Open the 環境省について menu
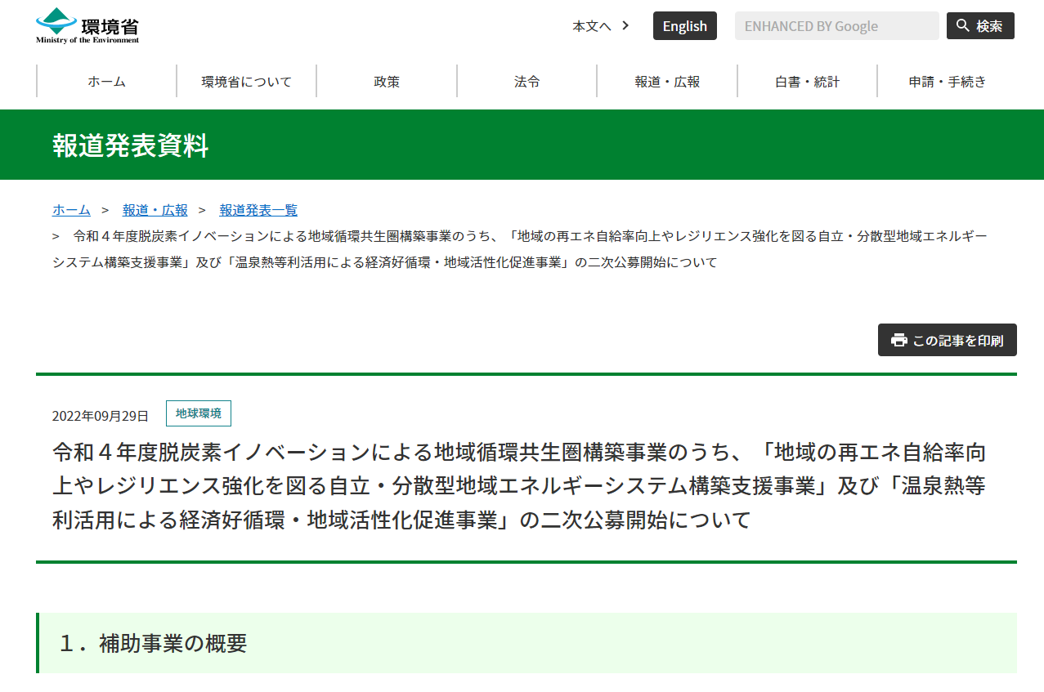This screenshot has width=1044, height=692. pyautogui.click(x=246, y=82)
